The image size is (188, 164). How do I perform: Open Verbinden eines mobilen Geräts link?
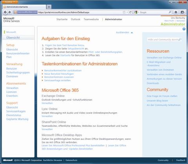[x=164, y=74]
